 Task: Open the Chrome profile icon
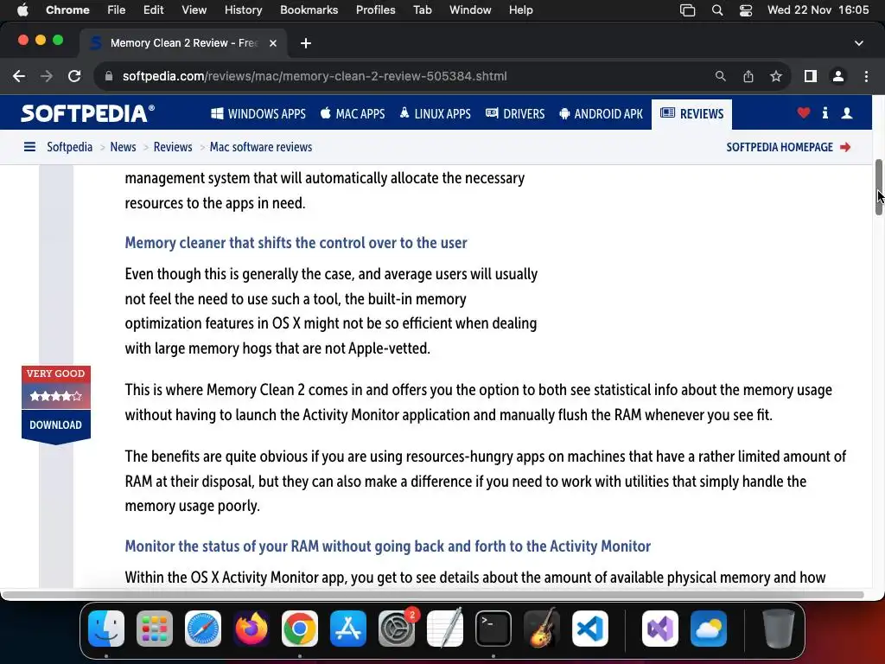[x=838, y=76]
